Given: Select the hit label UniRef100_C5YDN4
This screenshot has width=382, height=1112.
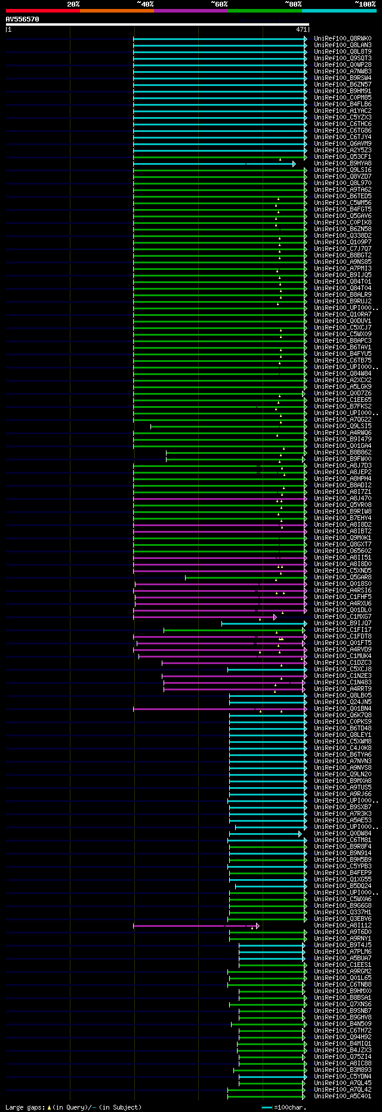Looking at the screenshot, I should (343, 1076).
